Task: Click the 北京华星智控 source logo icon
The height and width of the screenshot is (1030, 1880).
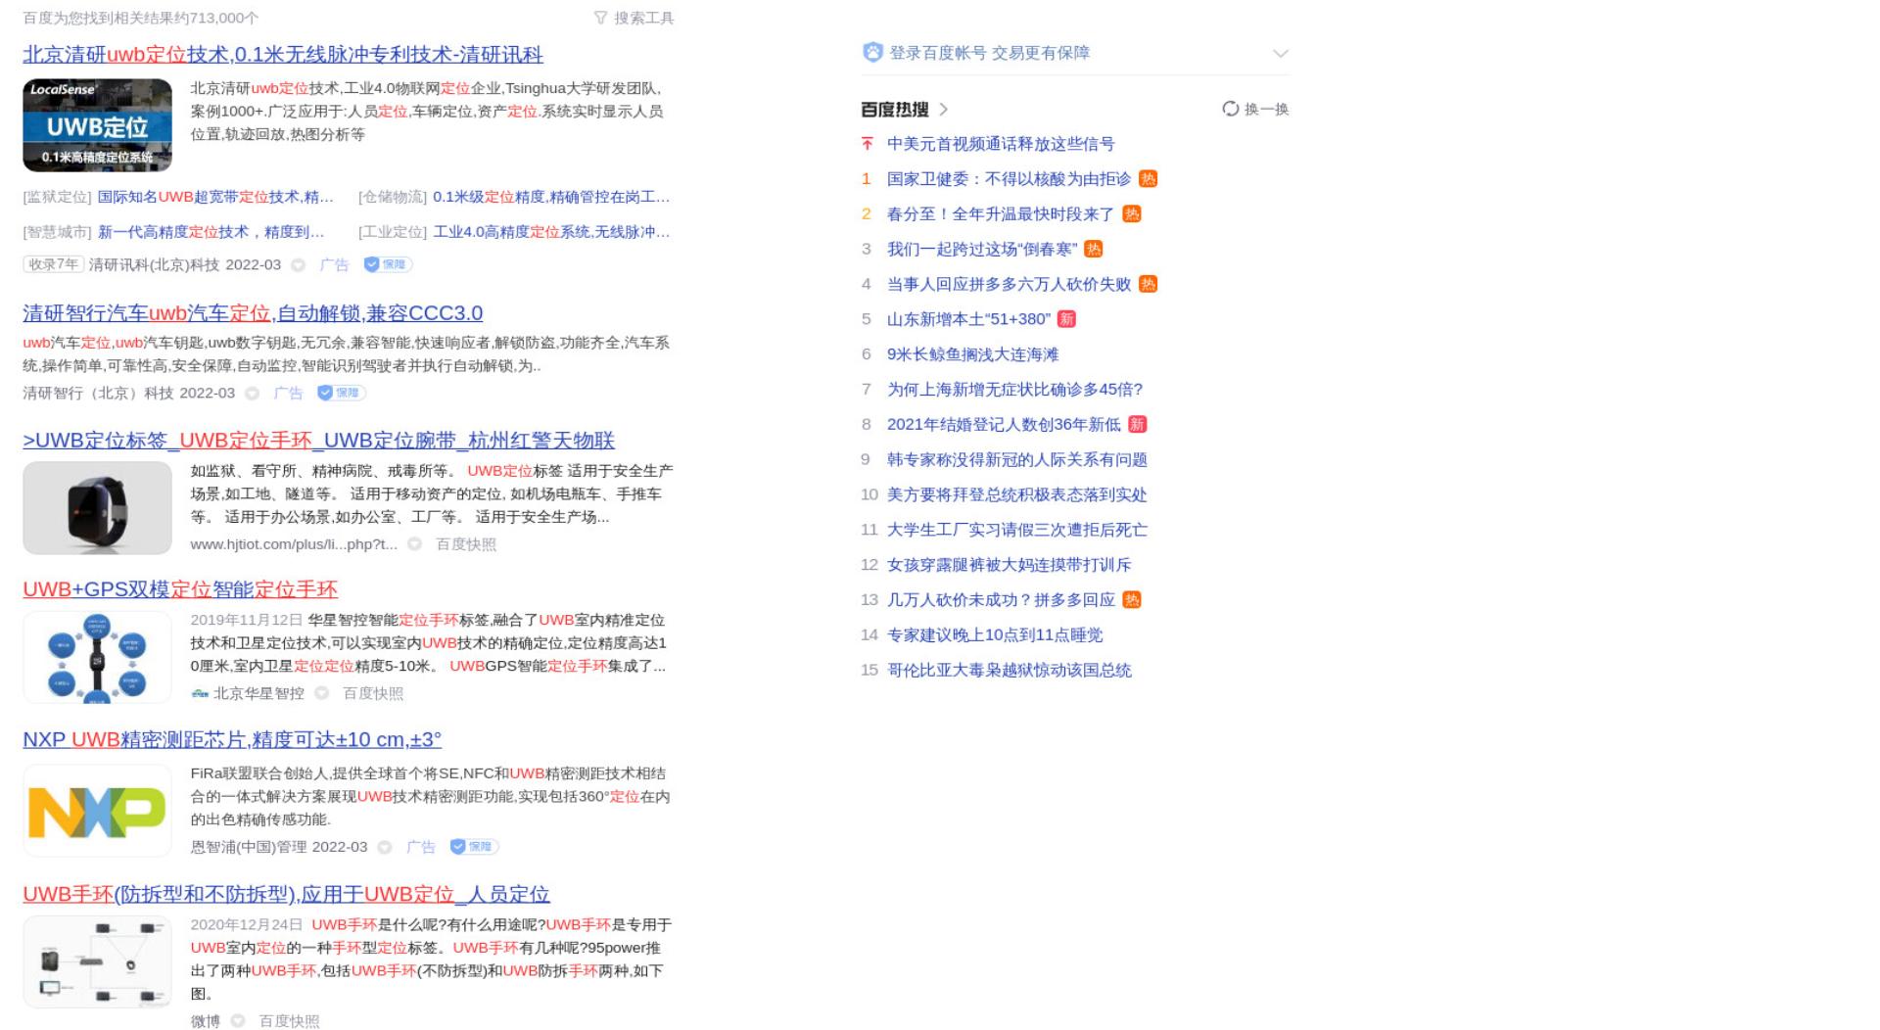Action: pyautogui.click(x=200, y=693)
